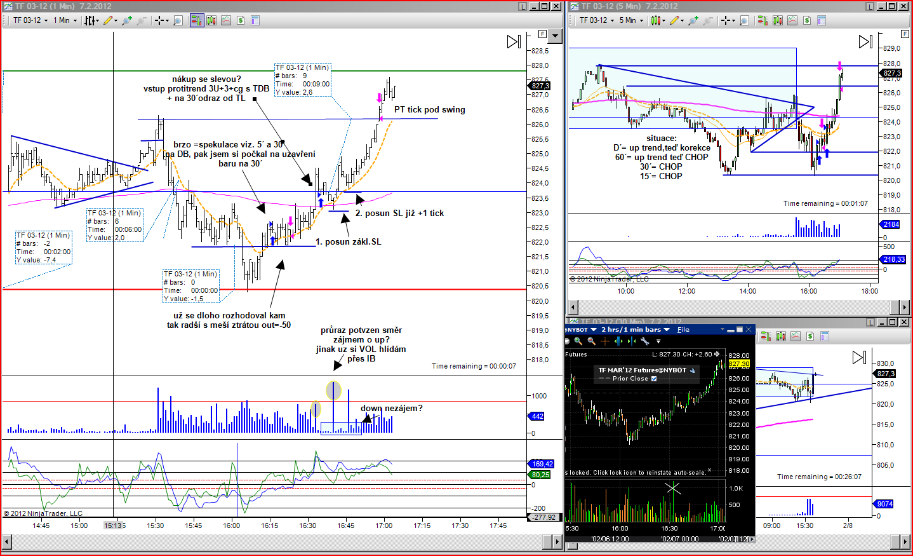913x556 pixels.
Task: Toggle the L link button in 5 Min chart title
Action: point(870,6)
